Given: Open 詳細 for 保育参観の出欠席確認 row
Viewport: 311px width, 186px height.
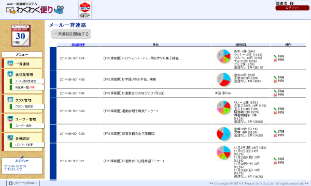Looking at the screenshot, I should pyautogui.click(x=279, y=131).
